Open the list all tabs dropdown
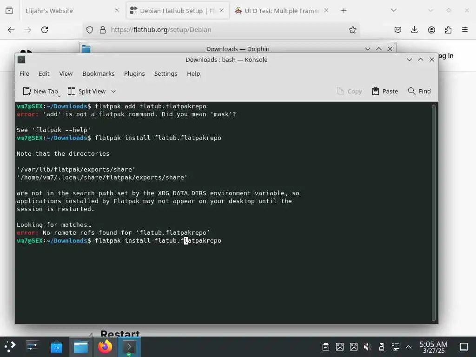This screenshot has width=476, height=357. point(394,10)
